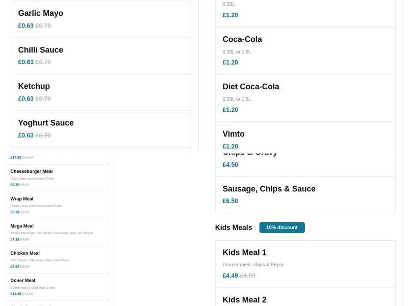Image resolution: width=408 pixels, height=306 pixels.
Task: Select the Cheeseburger Meal from the sidebar
Action: (31, 171)
